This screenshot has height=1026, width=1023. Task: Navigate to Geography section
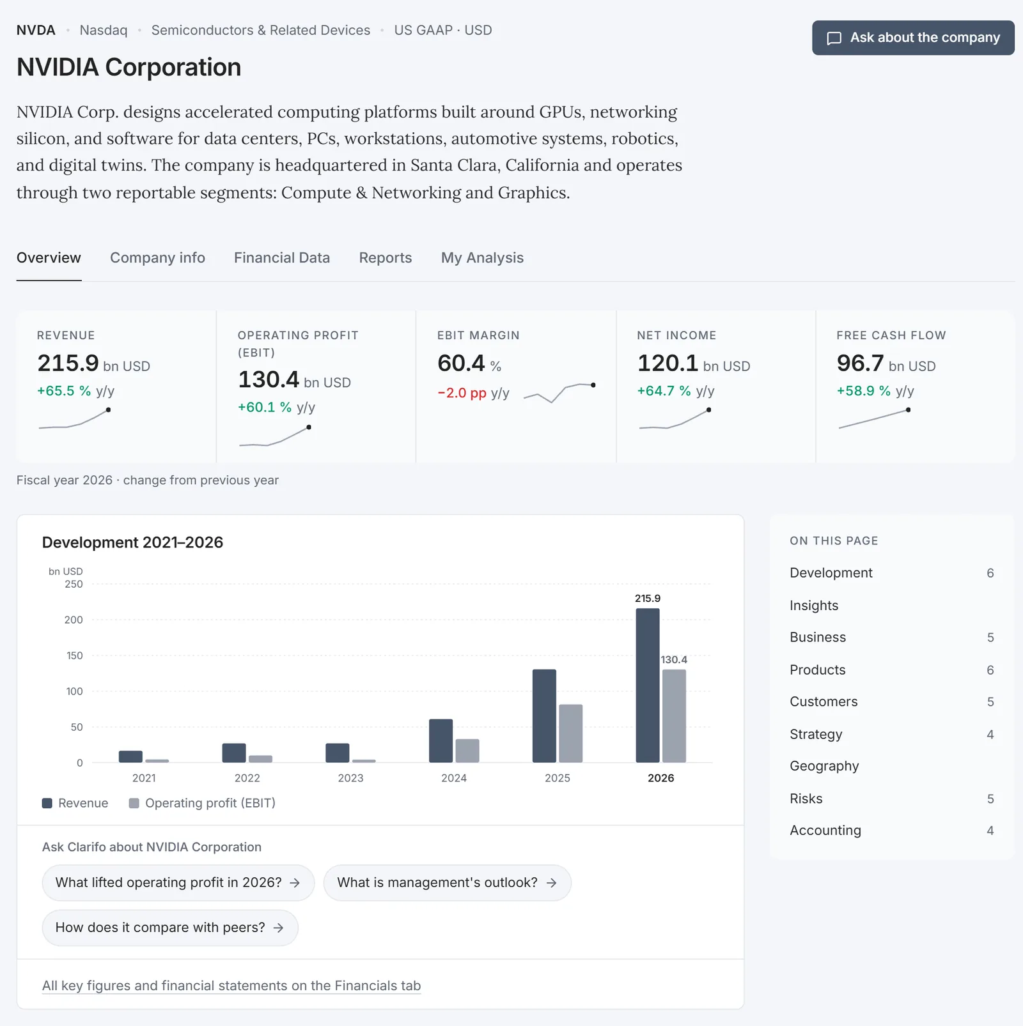891,767
